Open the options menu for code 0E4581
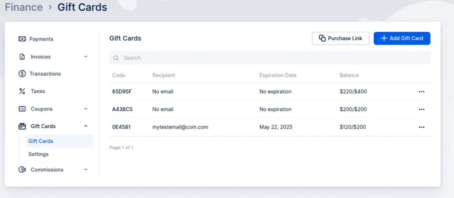Screen dimensions: 454x198 click(x=422, y=127)
